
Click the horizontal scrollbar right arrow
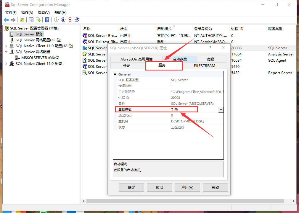click(x=293, y=201)
